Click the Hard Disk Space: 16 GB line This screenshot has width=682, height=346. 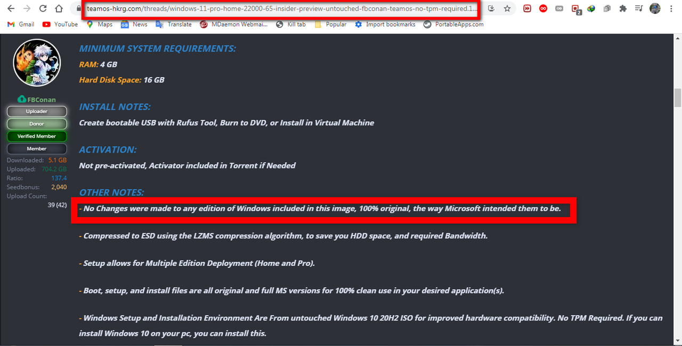[x=122, y=80]
